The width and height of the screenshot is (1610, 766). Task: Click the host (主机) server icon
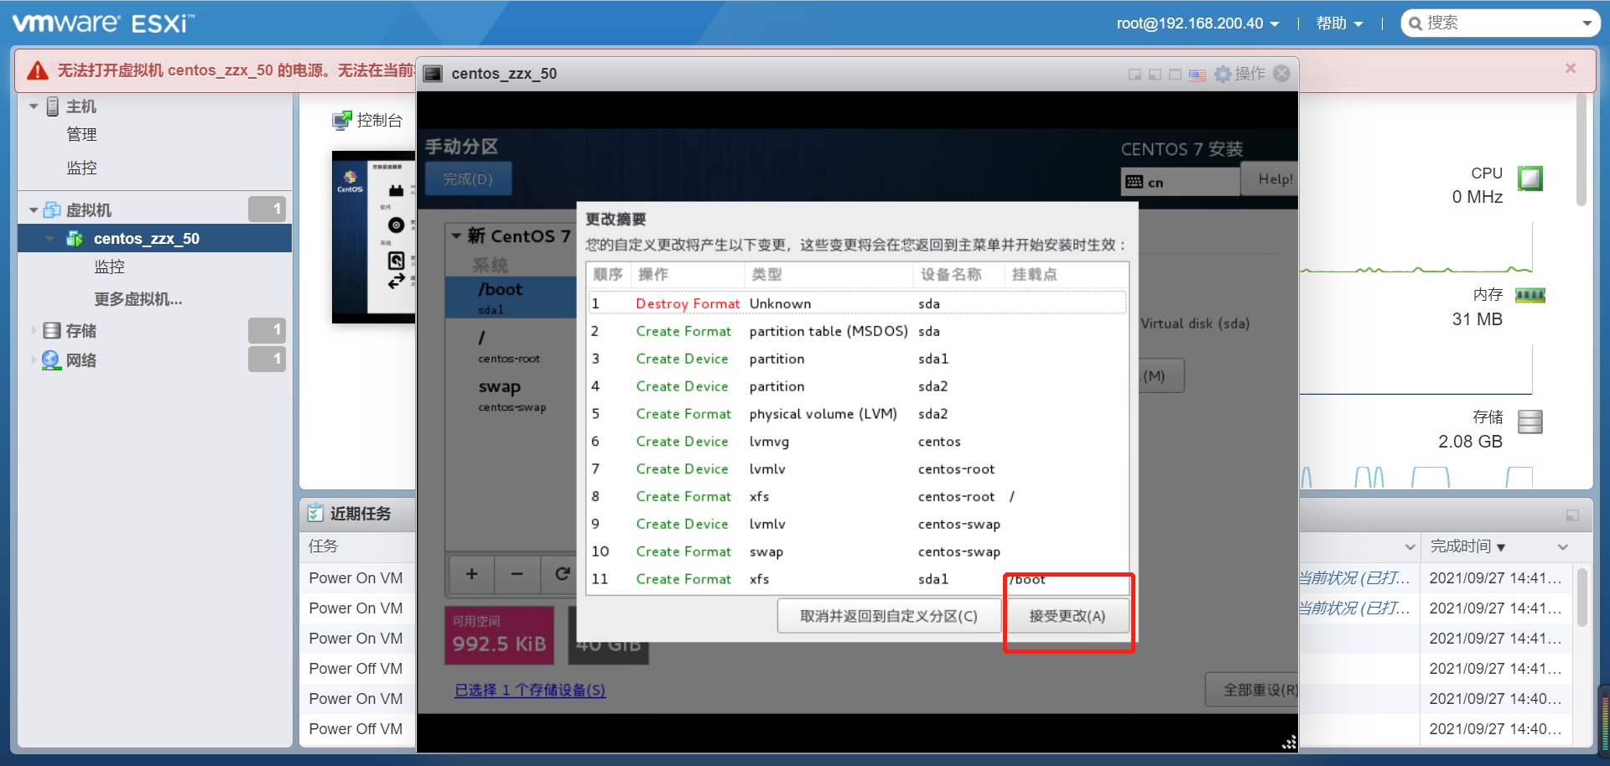click(x=53, y=106)
